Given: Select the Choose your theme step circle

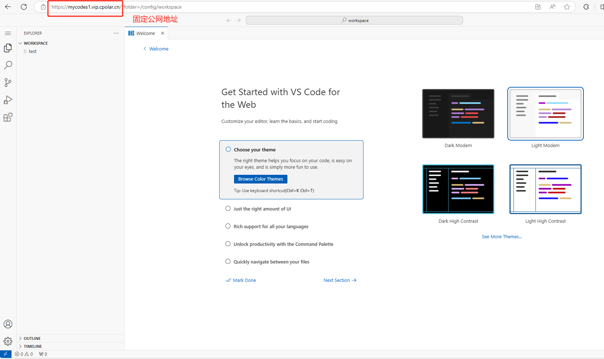Looking at the screenshot, I should 228,149.
